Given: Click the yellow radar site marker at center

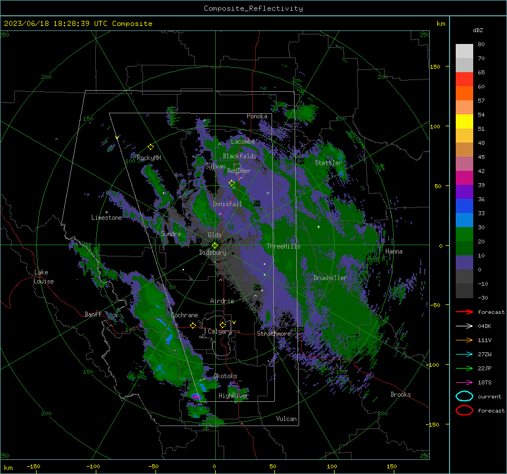Looking at the screenshot, I should [215, 245].
